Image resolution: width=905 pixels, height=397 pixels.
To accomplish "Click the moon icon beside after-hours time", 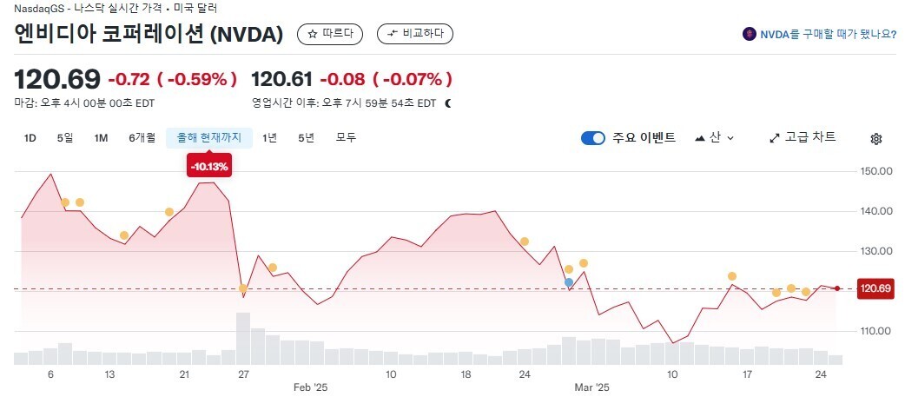I will 448,103.
